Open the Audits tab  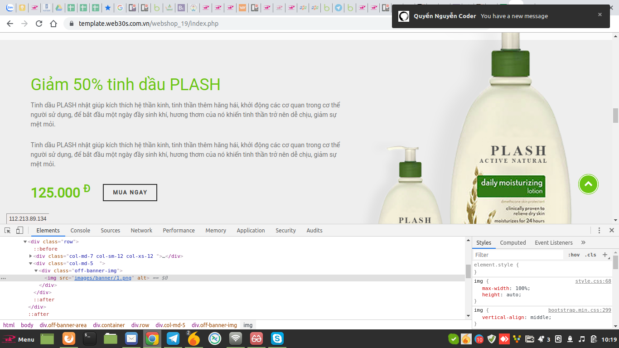(x=314, y=230)
